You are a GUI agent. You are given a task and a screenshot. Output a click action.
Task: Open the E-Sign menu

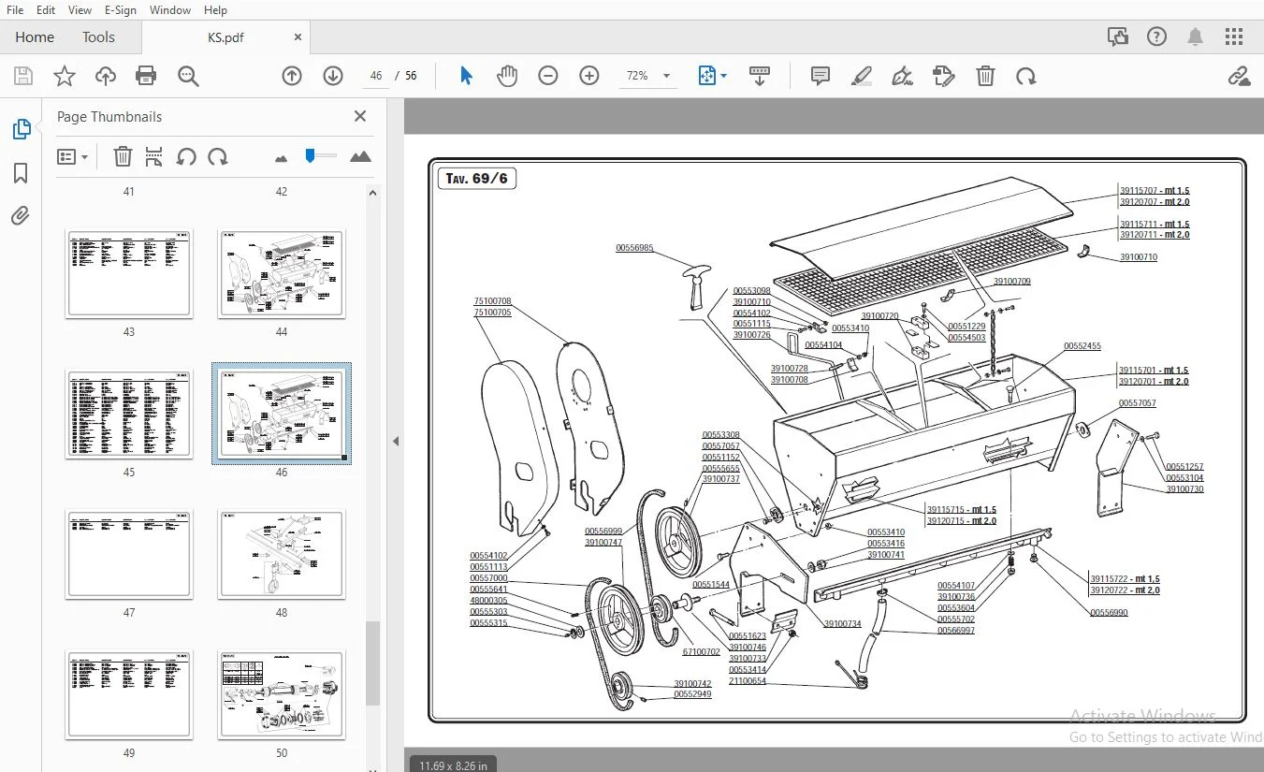tap(120, 10)
